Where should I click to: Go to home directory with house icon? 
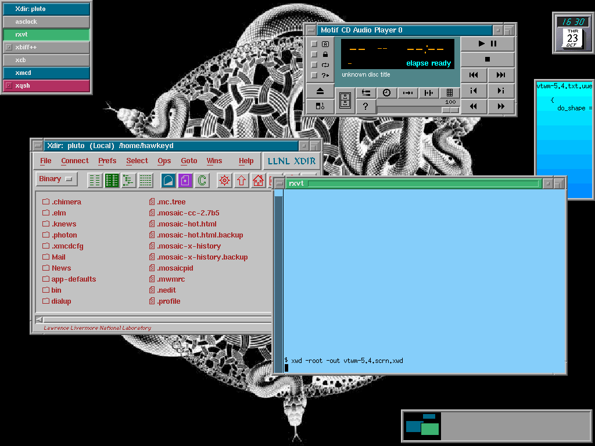click(259, 181)
